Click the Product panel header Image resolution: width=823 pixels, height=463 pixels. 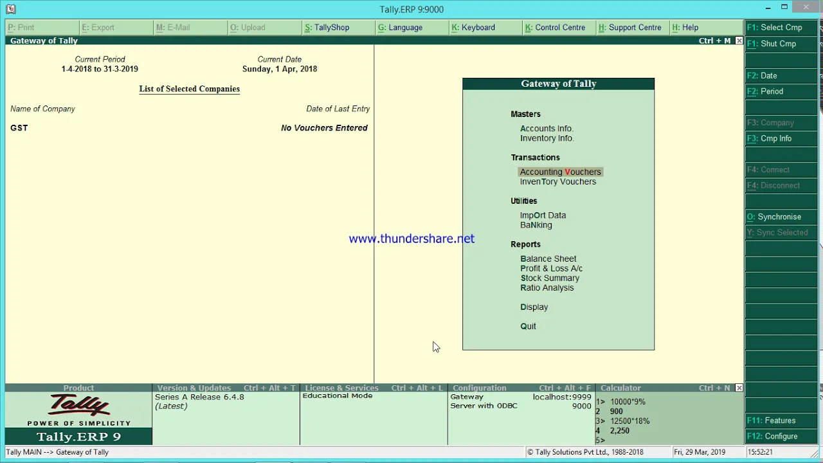pyautogui.click(x=78, y=388)
